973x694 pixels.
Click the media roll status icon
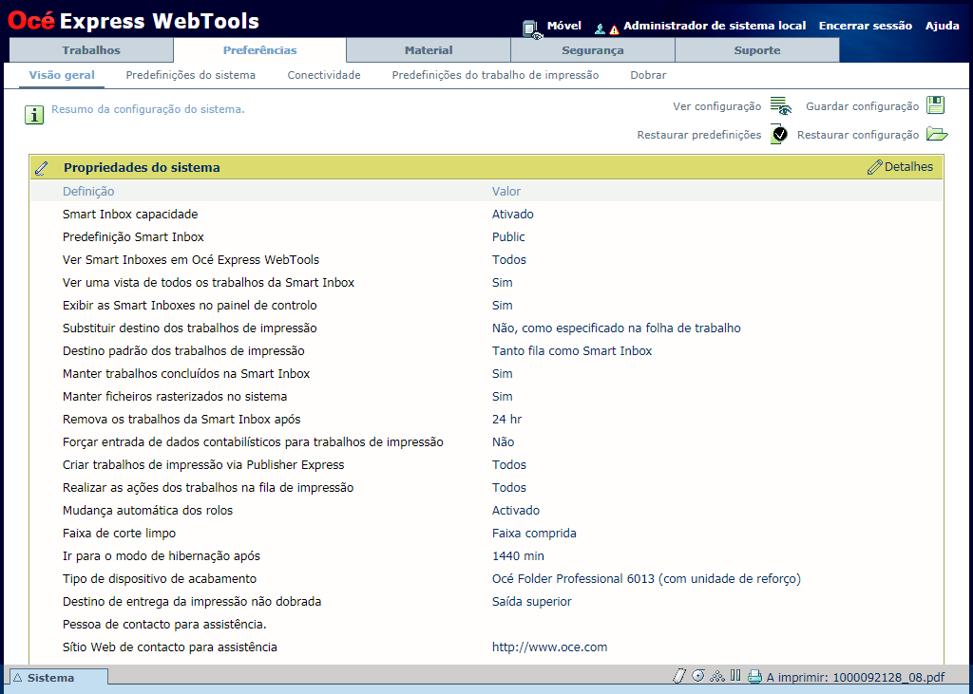[698, 676]
